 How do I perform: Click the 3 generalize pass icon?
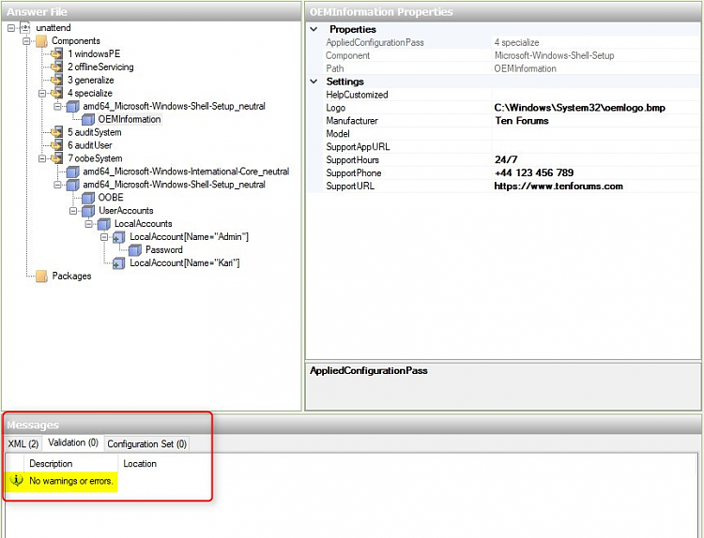[57, 80]
